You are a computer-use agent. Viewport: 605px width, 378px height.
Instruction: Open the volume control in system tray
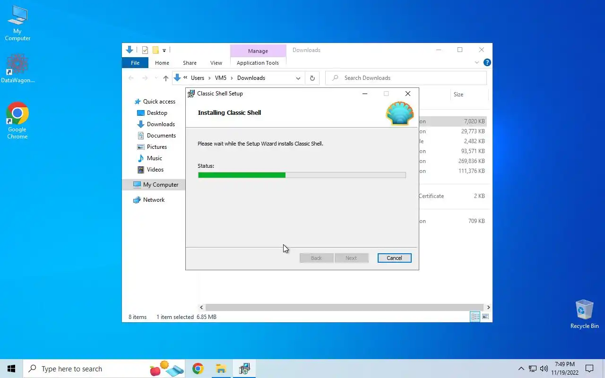pos(544,369)
